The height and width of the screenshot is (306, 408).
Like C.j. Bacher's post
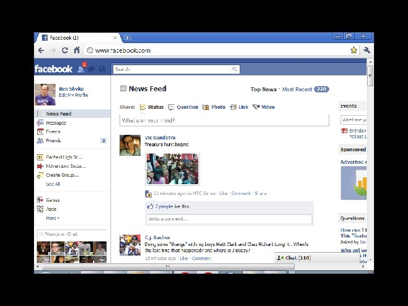pyautogui.click(x=184, y=258)
